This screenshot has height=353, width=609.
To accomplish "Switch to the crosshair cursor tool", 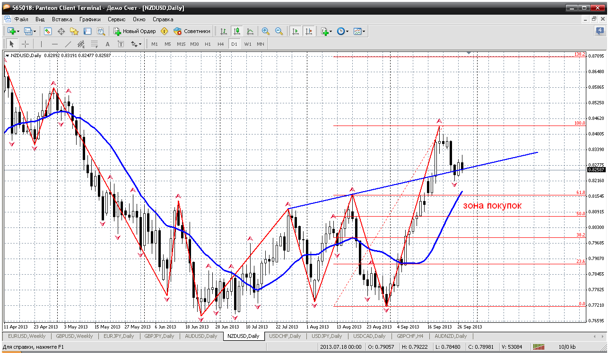I will click(25, 44).
